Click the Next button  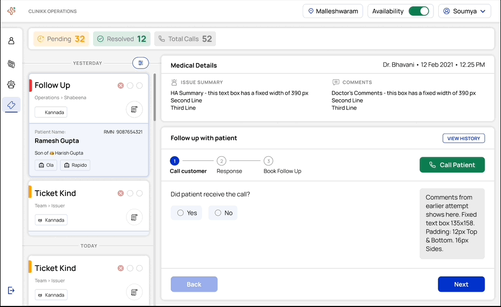462,284
